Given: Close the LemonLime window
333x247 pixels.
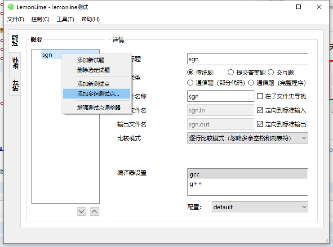Looking at the screenshot, I should [319, 7].
